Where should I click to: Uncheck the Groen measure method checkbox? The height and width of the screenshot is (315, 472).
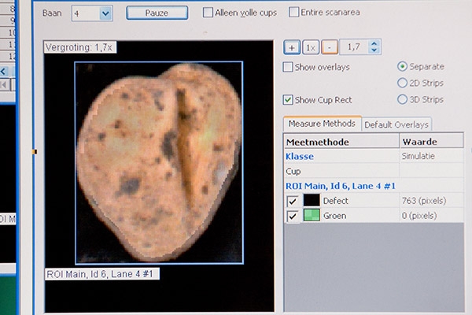pyautogui.click(x=292, y=215)
